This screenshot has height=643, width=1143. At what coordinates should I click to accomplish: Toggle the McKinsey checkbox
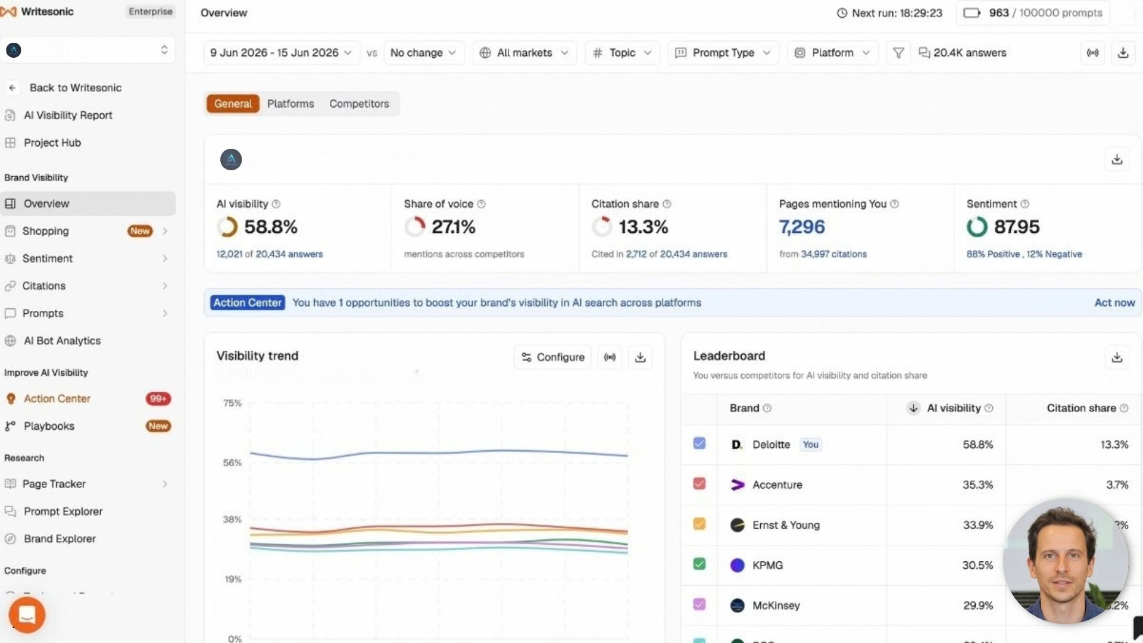pyautogui.click(x=699, y=604)
